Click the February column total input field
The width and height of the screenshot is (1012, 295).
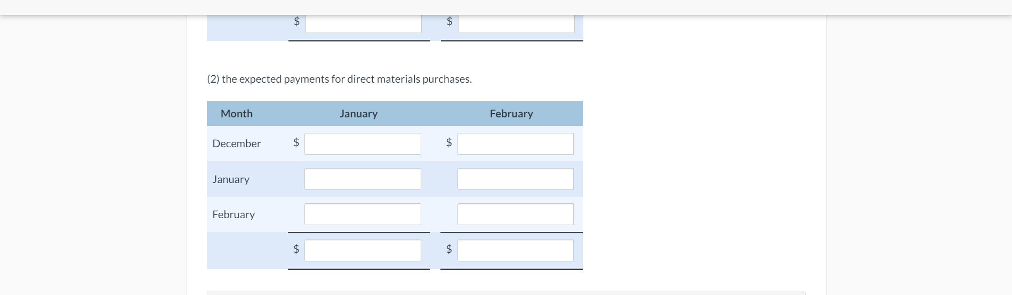point(515,250)
